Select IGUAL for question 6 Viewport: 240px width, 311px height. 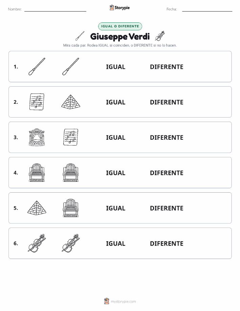click(116, 244)
